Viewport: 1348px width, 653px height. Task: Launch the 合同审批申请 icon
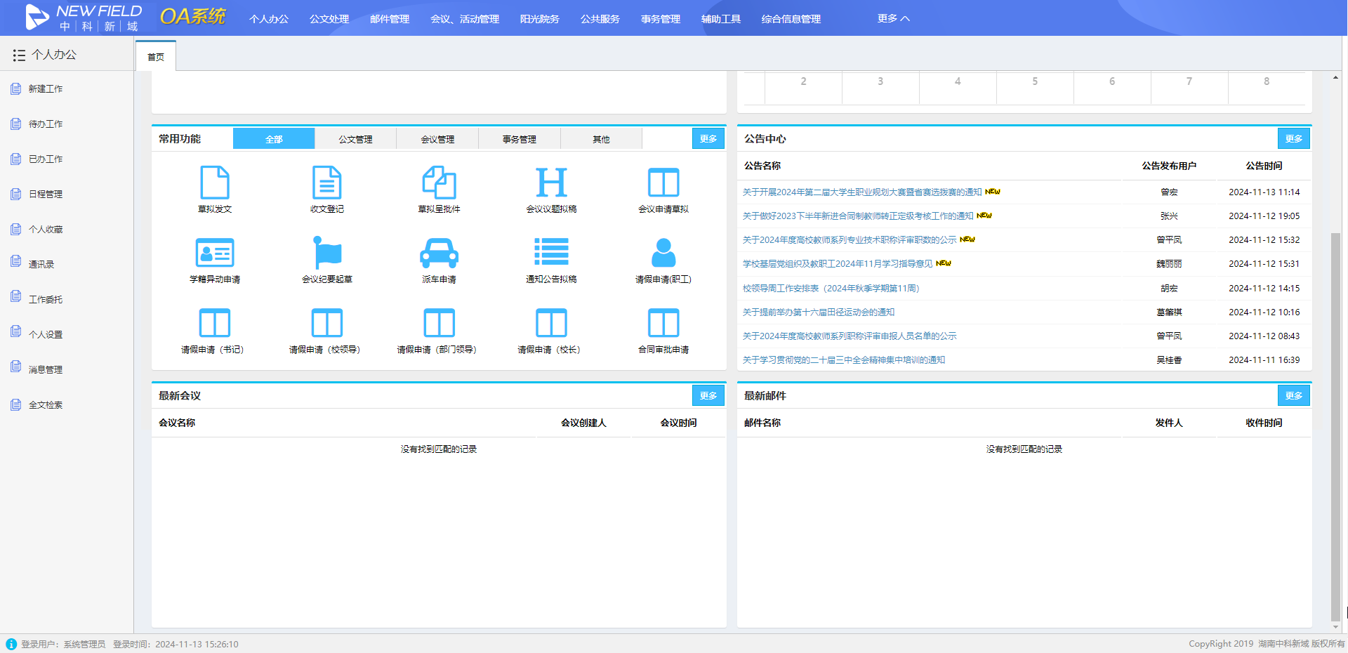[663, 324]
